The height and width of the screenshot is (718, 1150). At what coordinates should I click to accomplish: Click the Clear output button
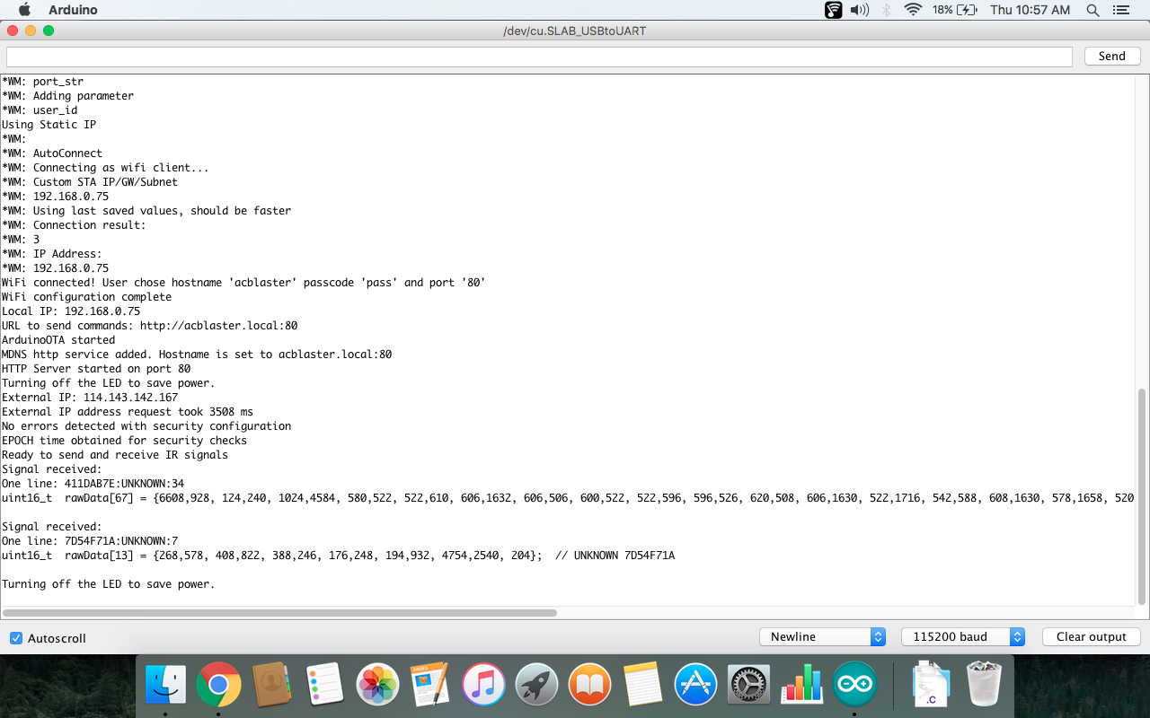coord(1091,636)
